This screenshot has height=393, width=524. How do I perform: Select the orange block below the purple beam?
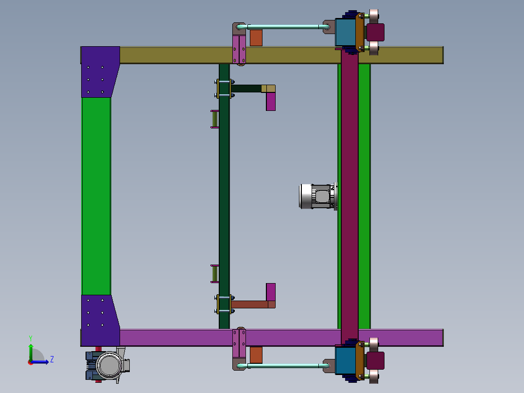pyautogui.click(x=256, y=355)
